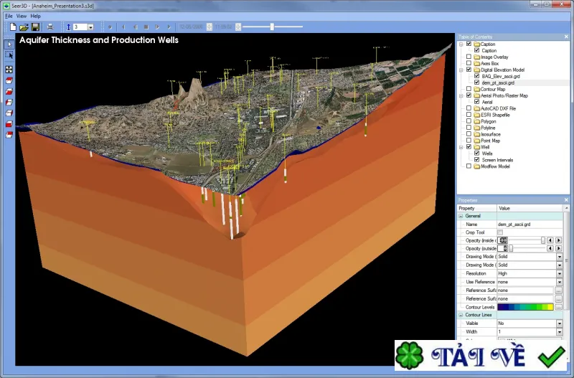Step forward one animation frame

click(x=157, y=27)
